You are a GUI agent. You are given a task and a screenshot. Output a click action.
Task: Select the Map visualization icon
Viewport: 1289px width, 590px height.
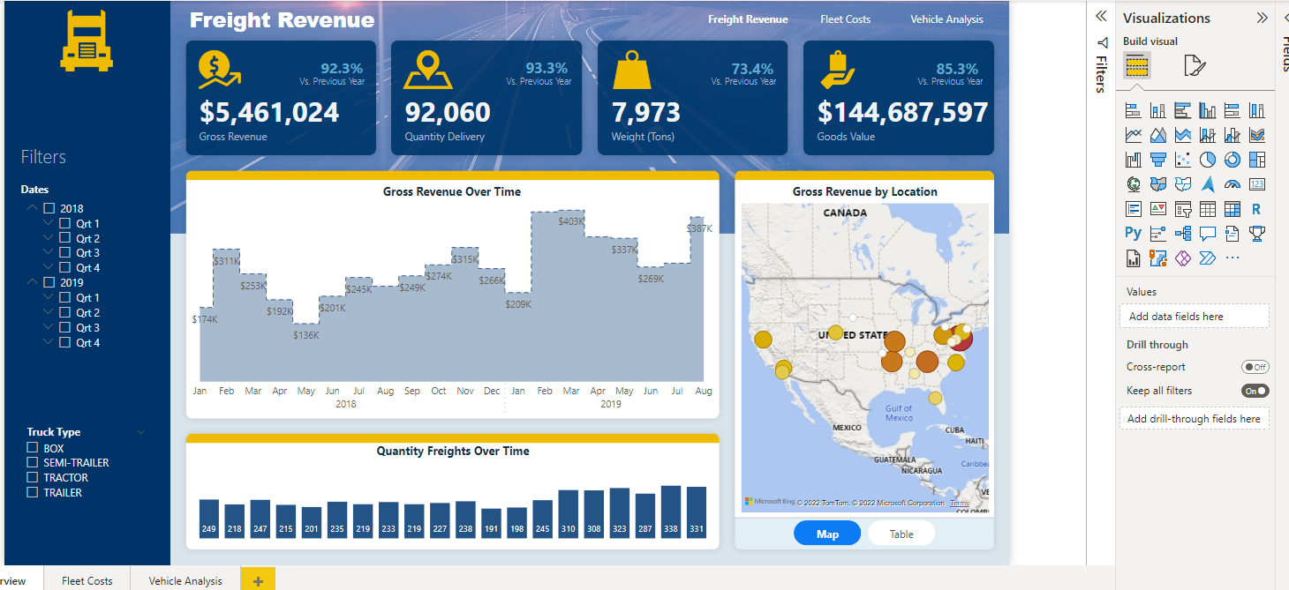coord(1133,183)
